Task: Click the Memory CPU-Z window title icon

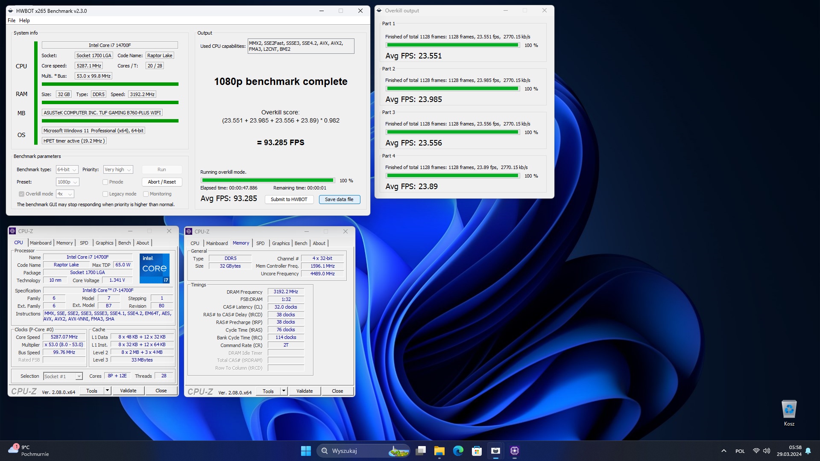Action: pyautogui.click(x=189, y=231)
